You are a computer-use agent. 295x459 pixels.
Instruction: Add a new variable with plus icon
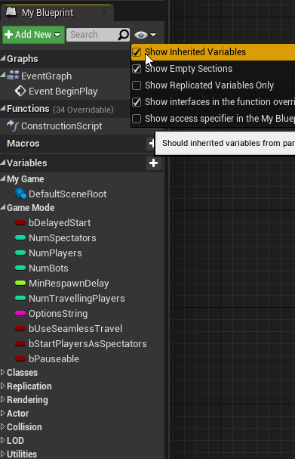pyautogui.click(x=153, y=163)
